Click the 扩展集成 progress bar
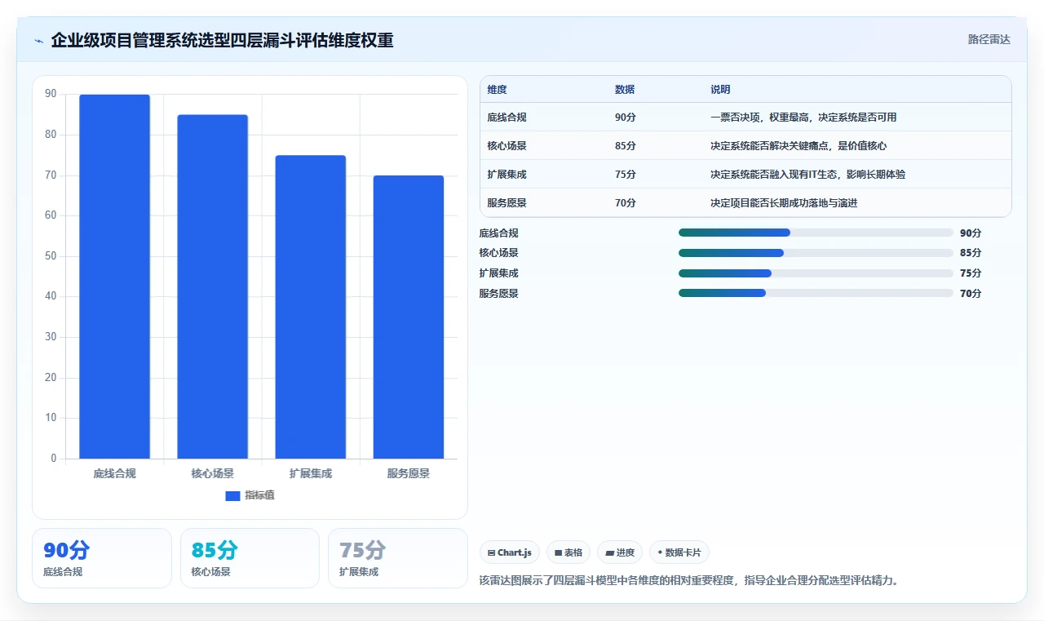 (816, 273)
